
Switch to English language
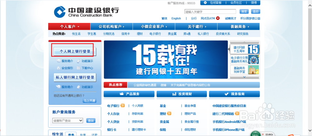coord(176,18)
